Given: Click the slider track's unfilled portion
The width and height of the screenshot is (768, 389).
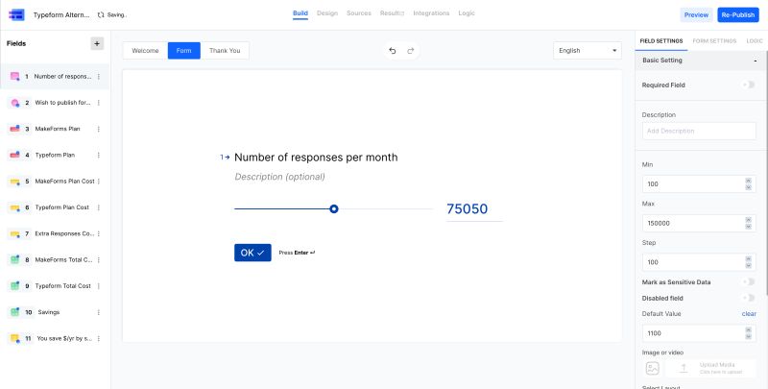Looking at the screenshot, I should pyautogui.click(x=386, y=209).
